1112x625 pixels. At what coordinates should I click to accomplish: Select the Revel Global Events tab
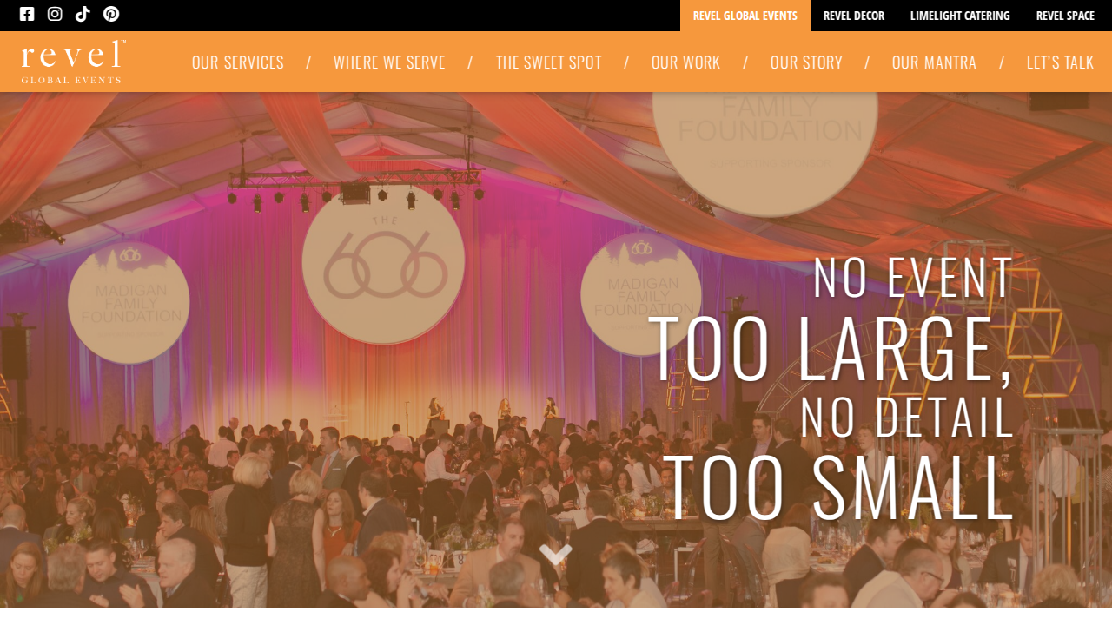(745, 16)
